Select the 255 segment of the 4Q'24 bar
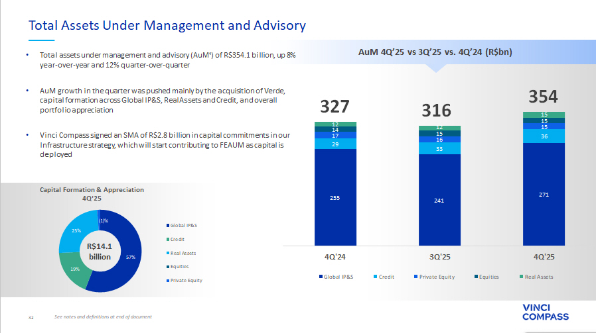The width and height of the screenshot is (596, 333). [335, 197]
